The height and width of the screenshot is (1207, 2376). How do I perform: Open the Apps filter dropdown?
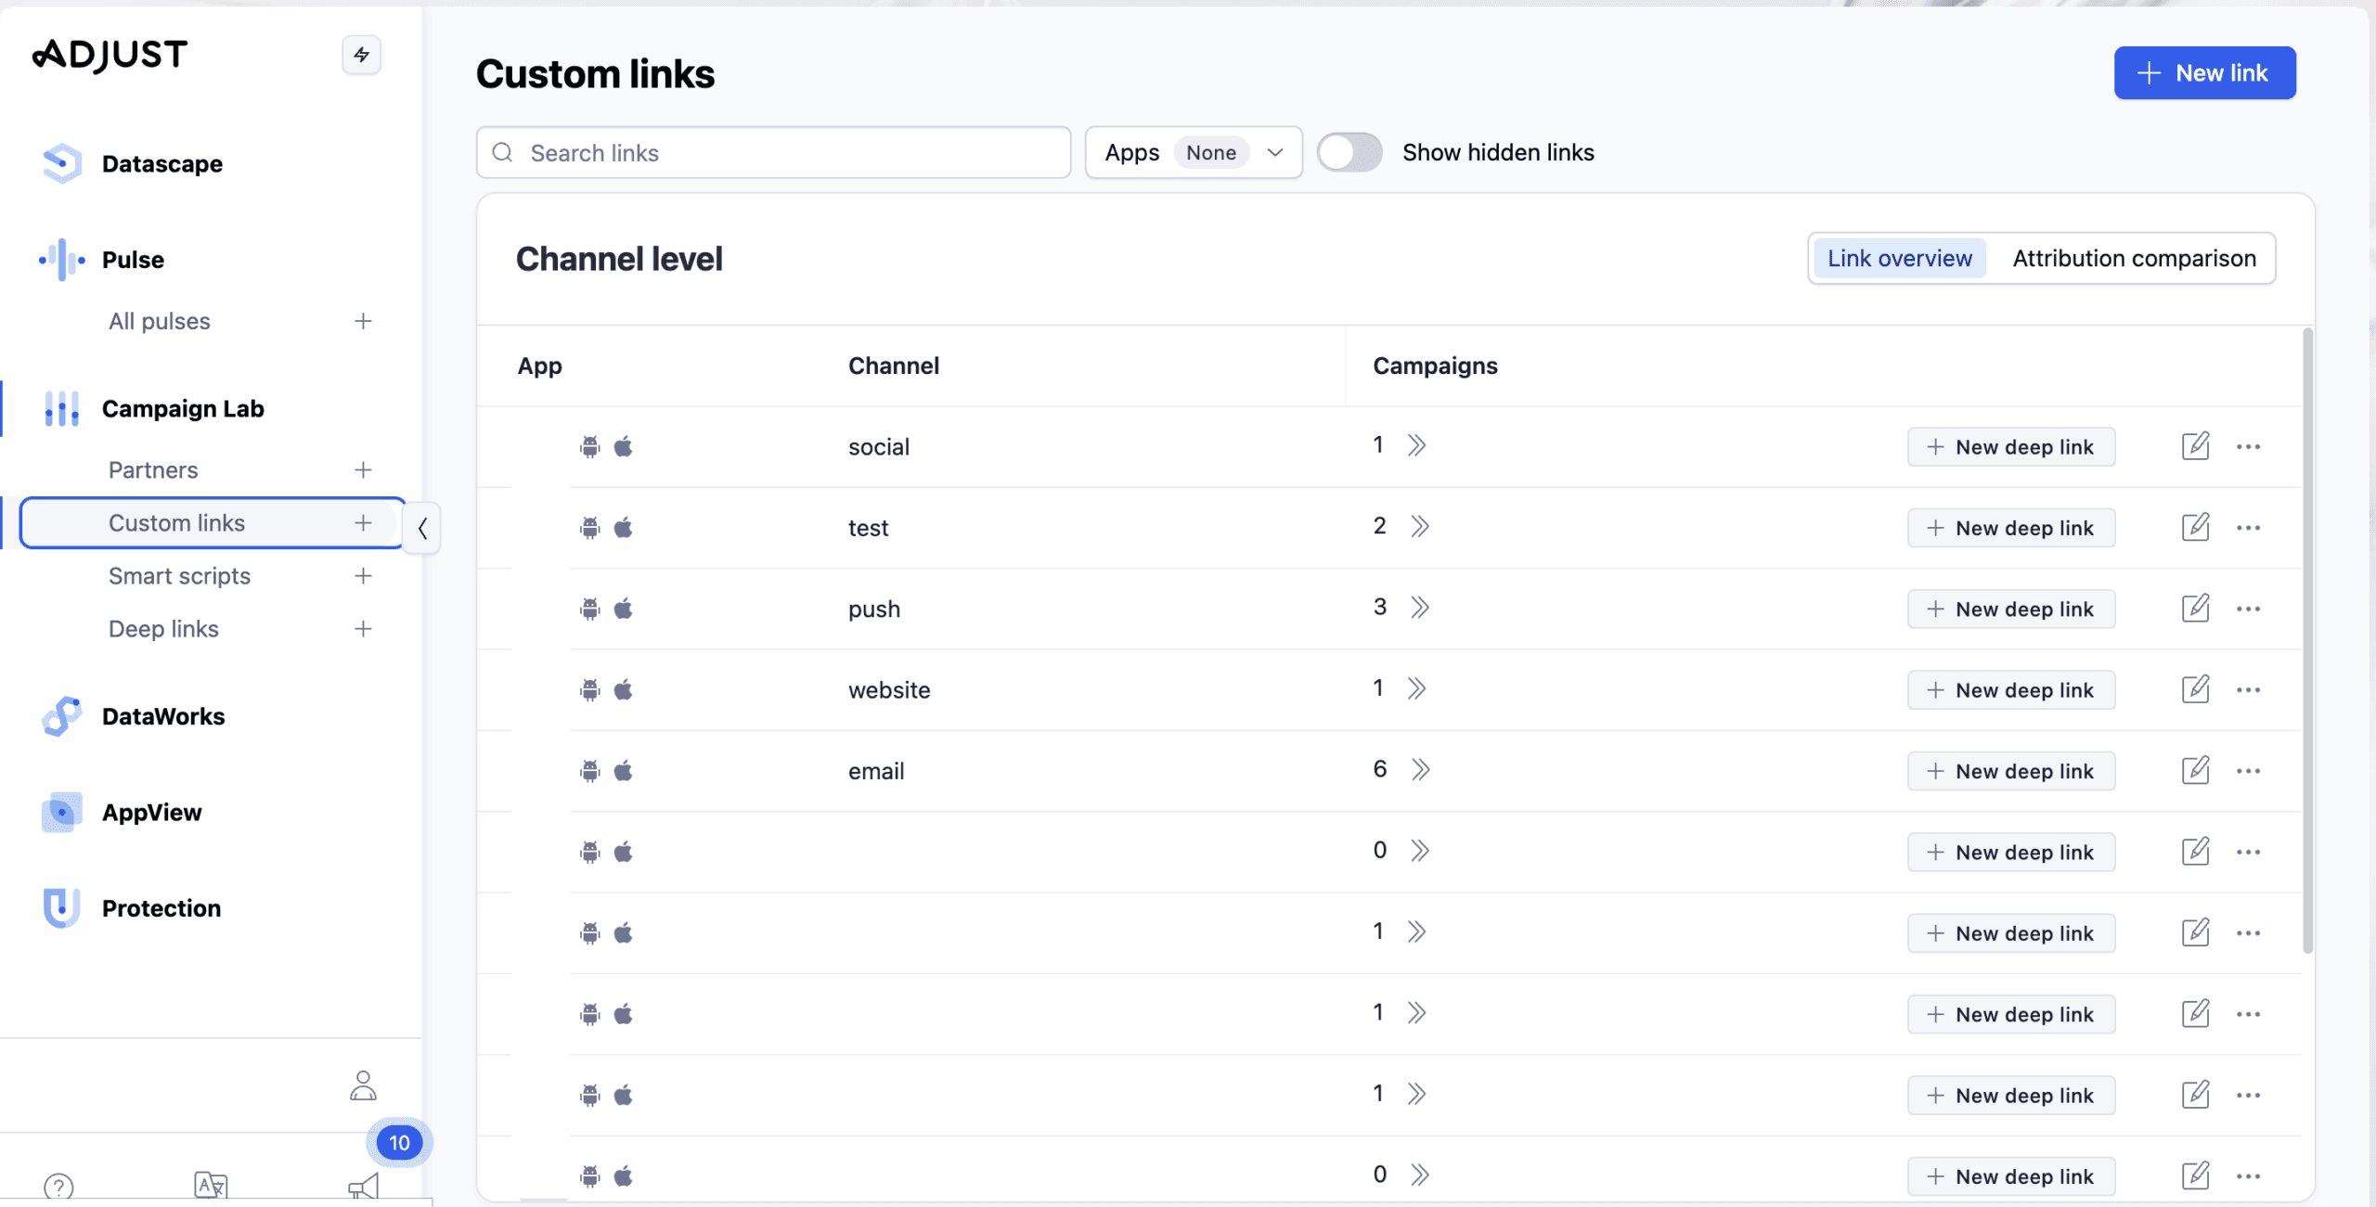(1193, 152)
